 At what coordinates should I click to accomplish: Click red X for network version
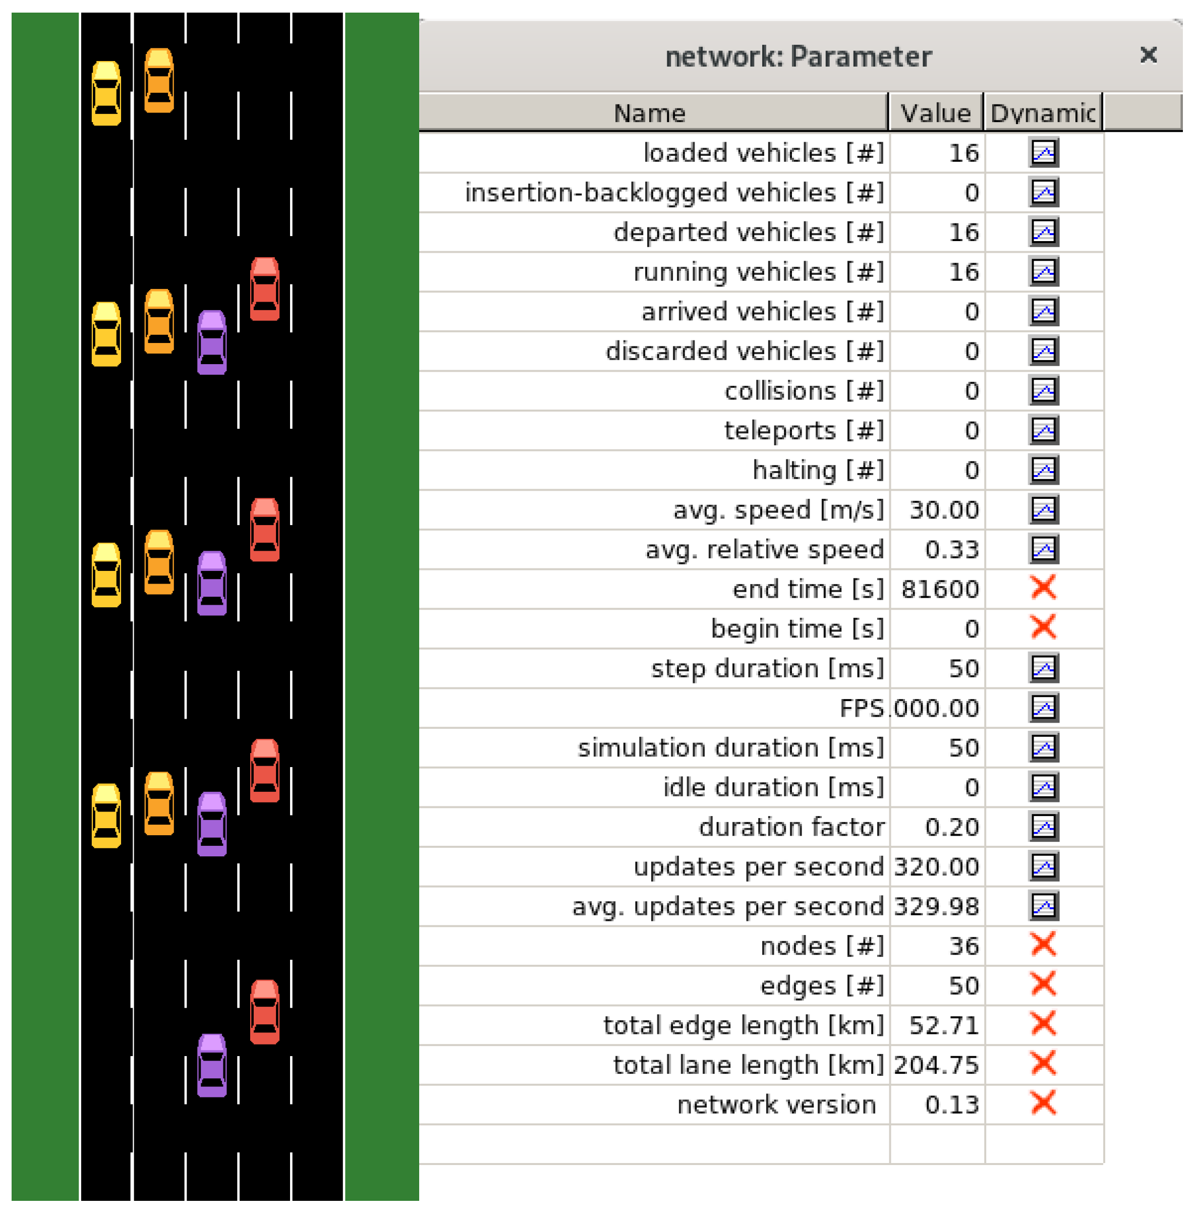(x=1043, y=1103)
